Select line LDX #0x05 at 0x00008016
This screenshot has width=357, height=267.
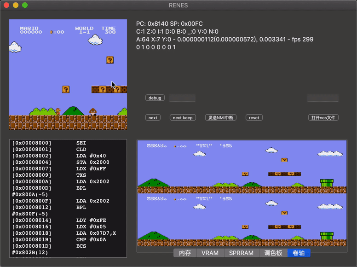click(59, 226)
